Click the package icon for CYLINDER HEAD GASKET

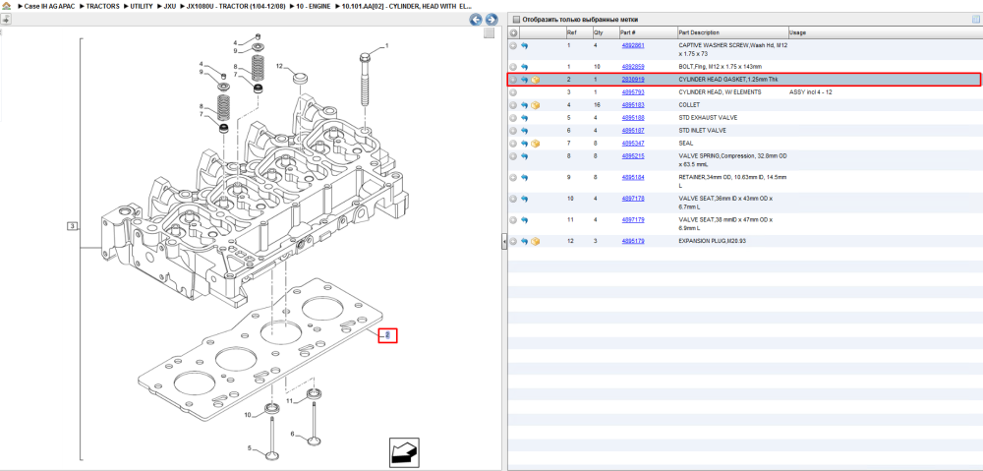[x=536, y=80]
